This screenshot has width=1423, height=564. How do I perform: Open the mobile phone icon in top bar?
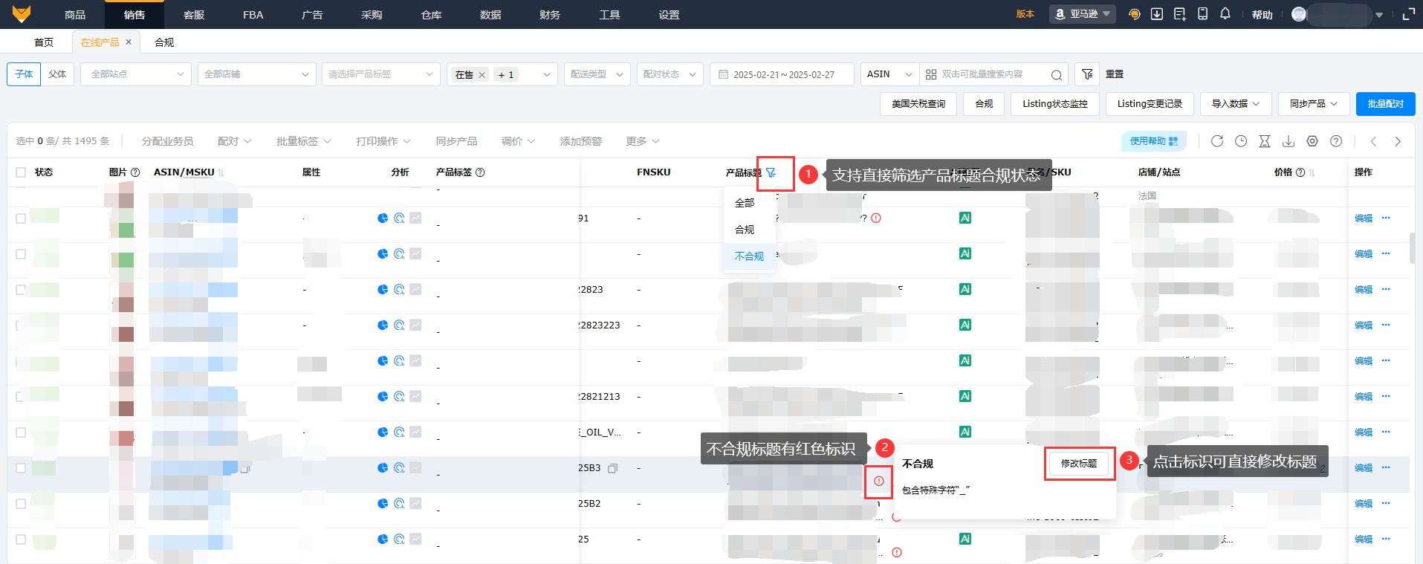coord(1202,14)
